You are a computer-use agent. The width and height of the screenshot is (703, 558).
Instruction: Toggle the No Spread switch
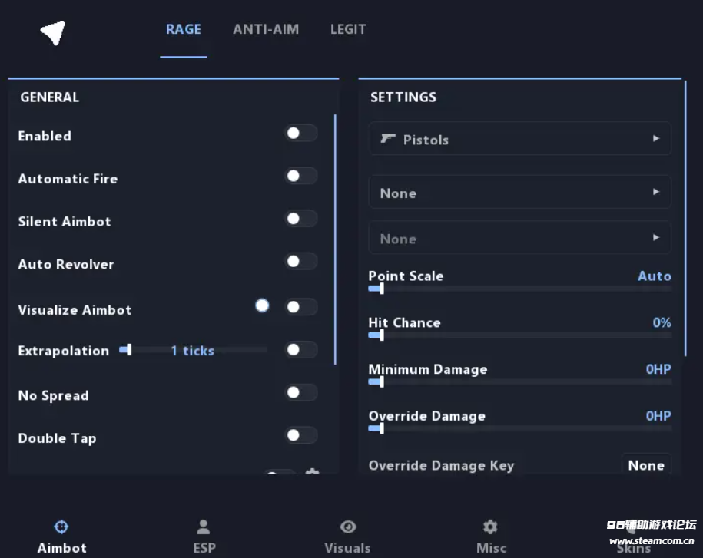coord(301,393)
